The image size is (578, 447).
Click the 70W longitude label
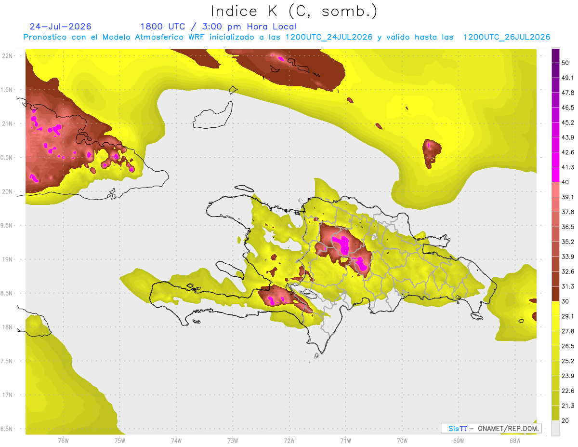pyautogui.click(x=402, y=441)
